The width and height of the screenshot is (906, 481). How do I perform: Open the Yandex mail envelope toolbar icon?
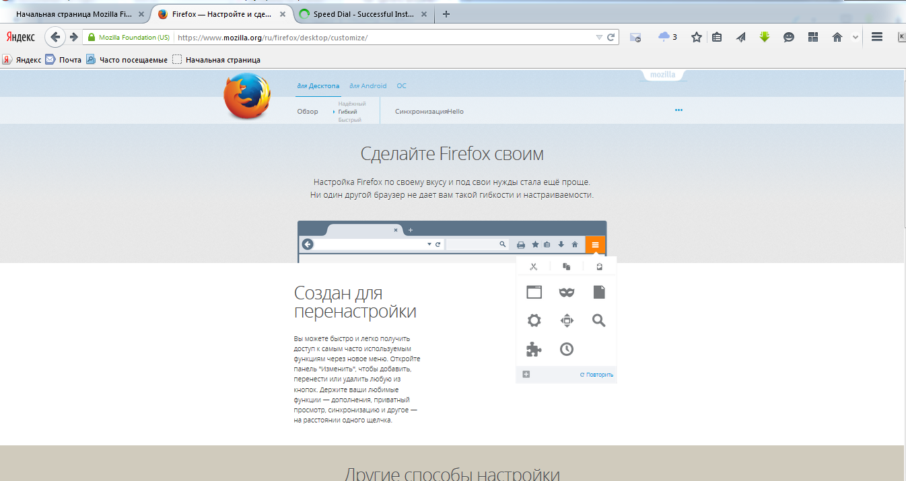point(635,38)
